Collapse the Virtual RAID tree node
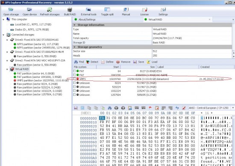Viewport: 235px width, 166px height. tap(7, 69)
